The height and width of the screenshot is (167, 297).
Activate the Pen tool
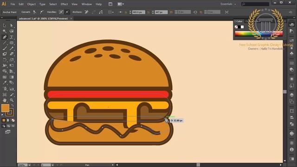[5, 37]
